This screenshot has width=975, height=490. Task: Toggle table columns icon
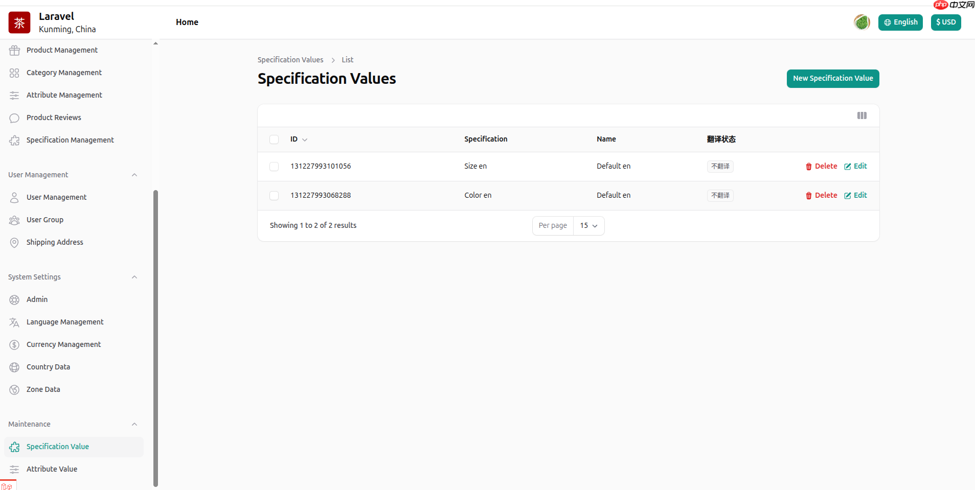coord(861,115)
